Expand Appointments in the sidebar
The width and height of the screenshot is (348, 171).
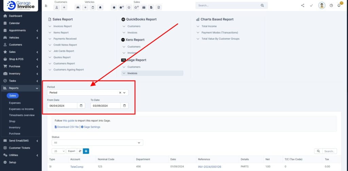(21, 30)
